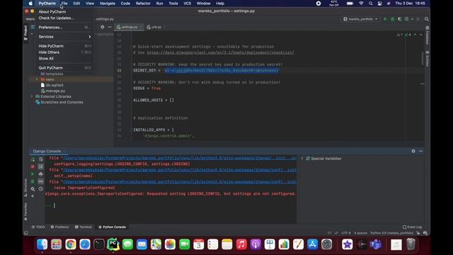
Task: Run mareks_portfolio with the green Run arrow
Action: [x=385, y=19]
